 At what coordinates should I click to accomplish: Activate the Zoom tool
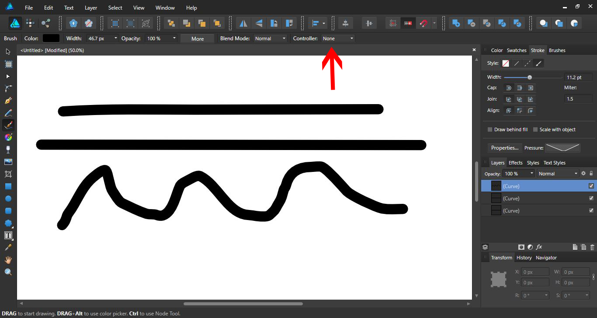coord(8,272)
